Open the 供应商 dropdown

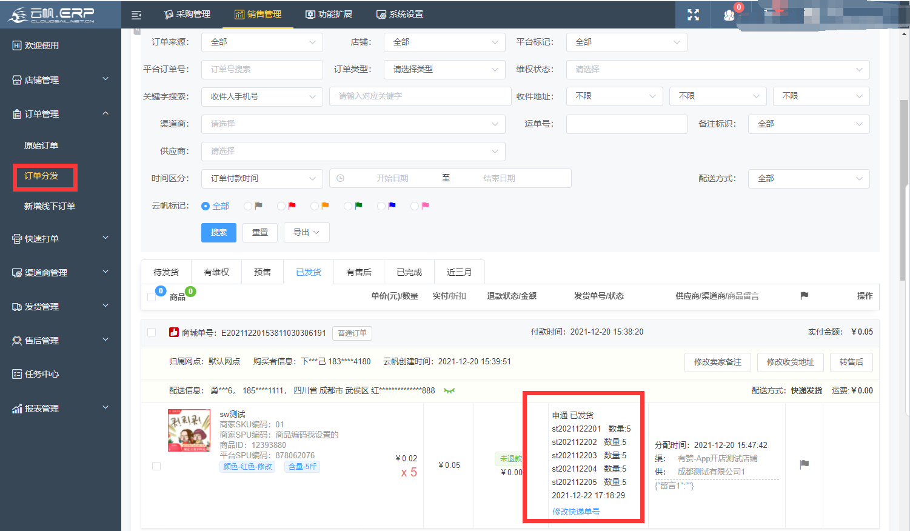[x=353, y=151]
